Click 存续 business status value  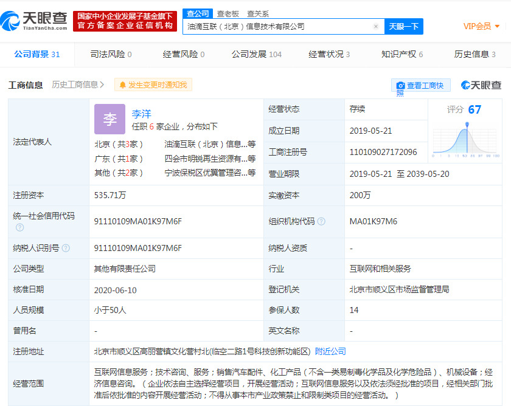(x=357, y=109)
